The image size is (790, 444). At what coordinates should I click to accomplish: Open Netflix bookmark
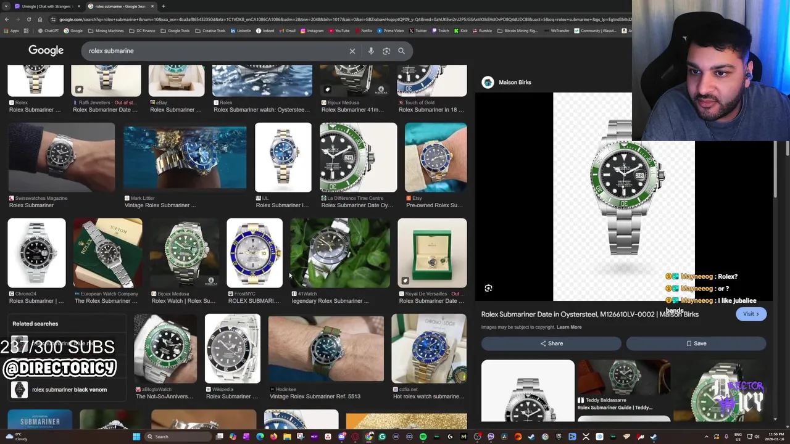click(364, 31)
